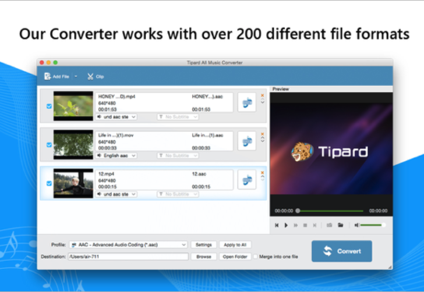Open No Subtitle dropdown for Life in file
The height and width of the screenshot is (292, 424).
178,155
